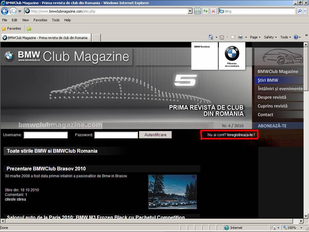Viewport: 309px width, 232px height.
Task: Click the command bar overflow chevron
Action: pyautogui.click(x=306, y=35)
